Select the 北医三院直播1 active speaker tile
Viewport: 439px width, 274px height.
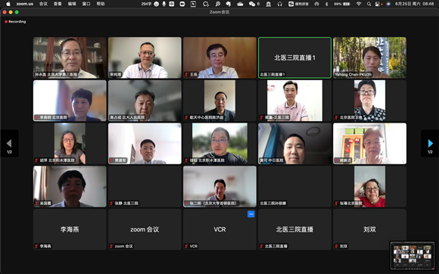[294, 58]
